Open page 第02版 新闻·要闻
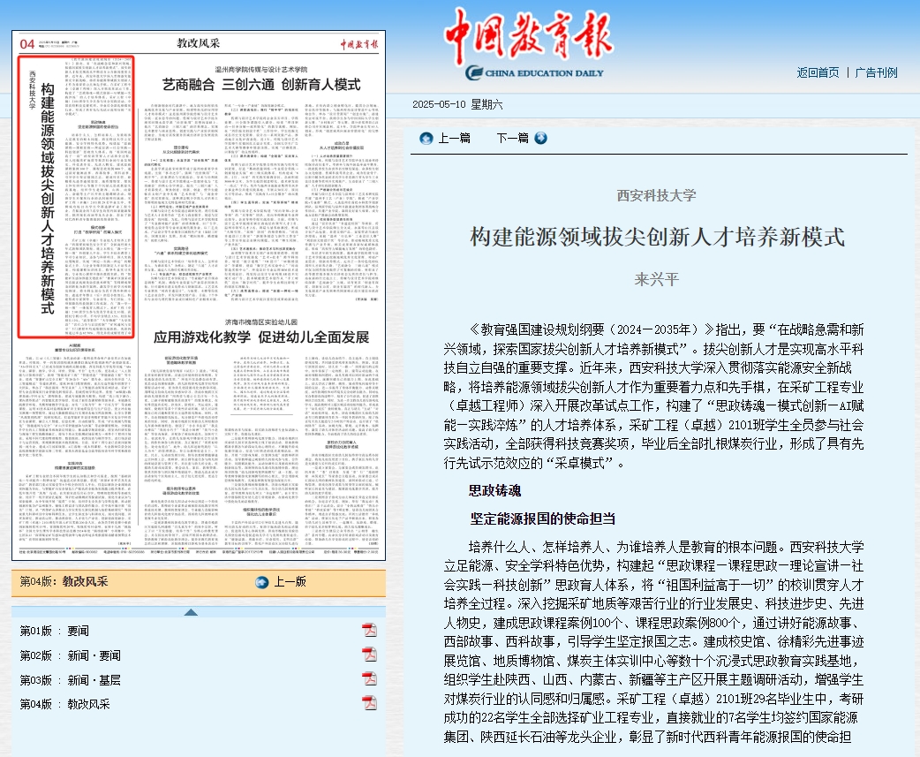 71,655
